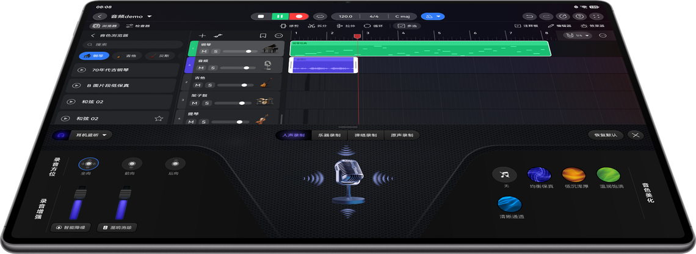This screenshot has height=254, width=696.
Task: Stop playback with the white stop button
Action: click(x=261, y=16)
